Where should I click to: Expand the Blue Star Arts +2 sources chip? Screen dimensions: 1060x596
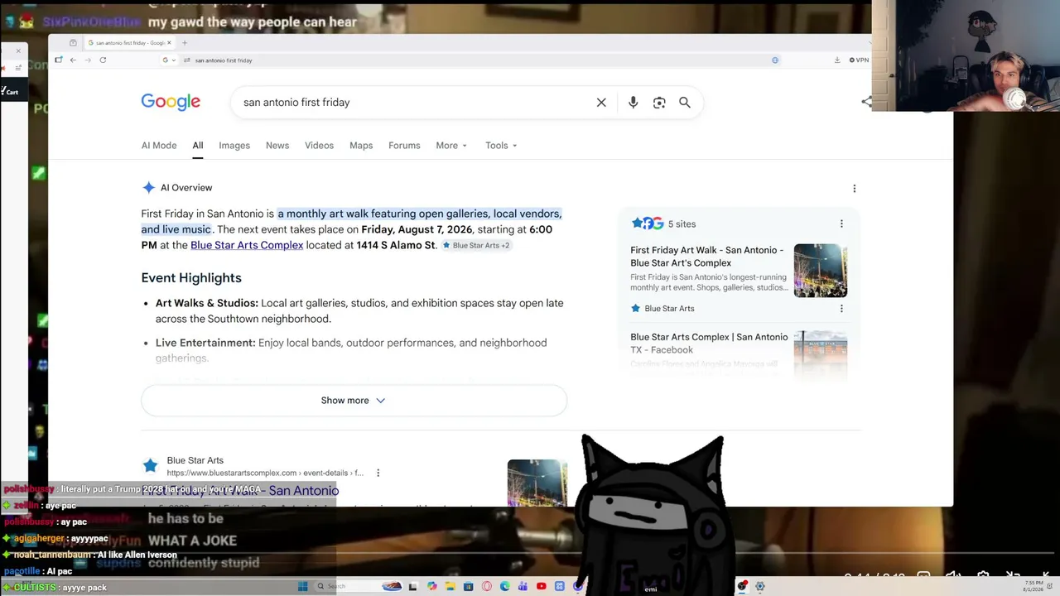[476, 246]
